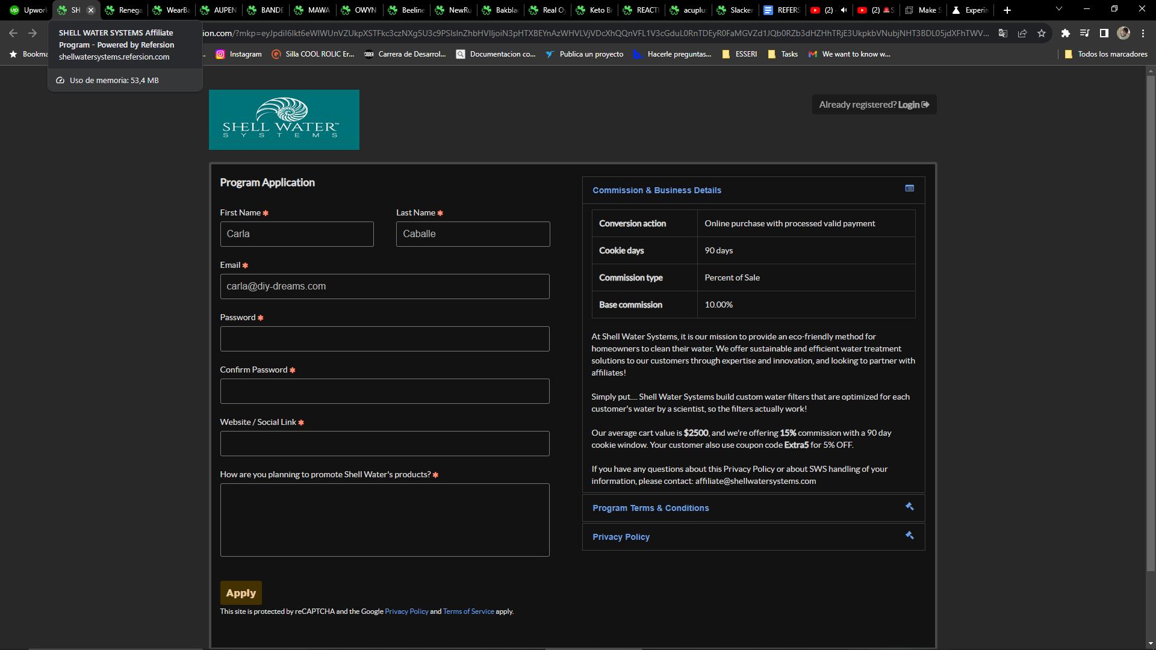The image size is (1156, 650).
Task: Click the gavel icon beside Privacy Policy
Action: [x=910, y=535]
